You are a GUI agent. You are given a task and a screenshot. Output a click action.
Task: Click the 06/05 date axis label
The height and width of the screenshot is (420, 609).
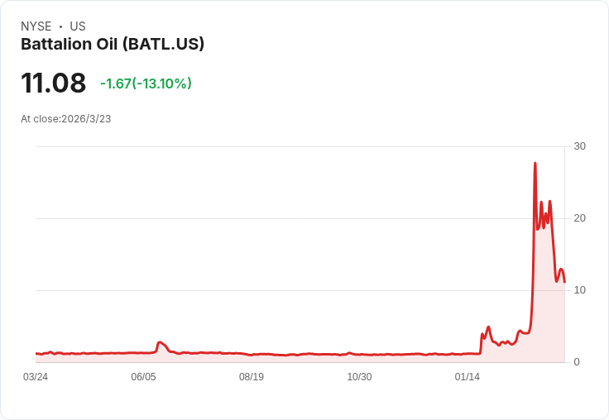click(143, 377)
